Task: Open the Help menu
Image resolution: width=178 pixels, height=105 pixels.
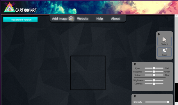Action: coord(99,19)
